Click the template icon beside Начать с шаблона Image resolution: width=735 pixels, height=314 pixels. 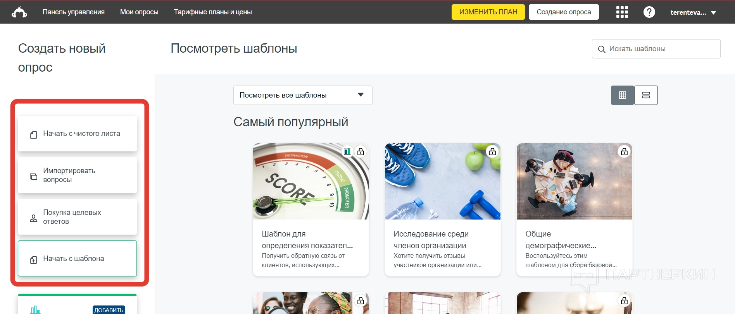34,260
